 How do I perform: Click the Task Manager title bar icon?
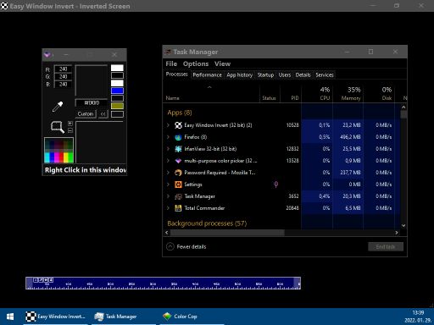coord(168,52)
